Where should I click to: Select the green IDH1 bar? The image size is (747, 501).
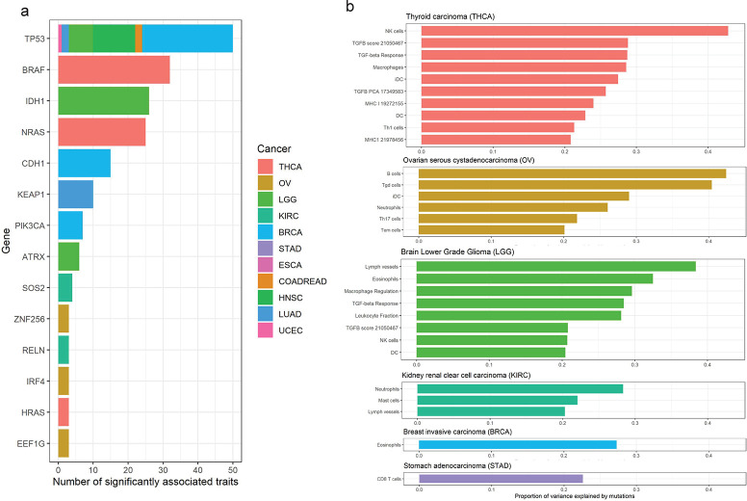pyautogui.click(x=103, y=100)
